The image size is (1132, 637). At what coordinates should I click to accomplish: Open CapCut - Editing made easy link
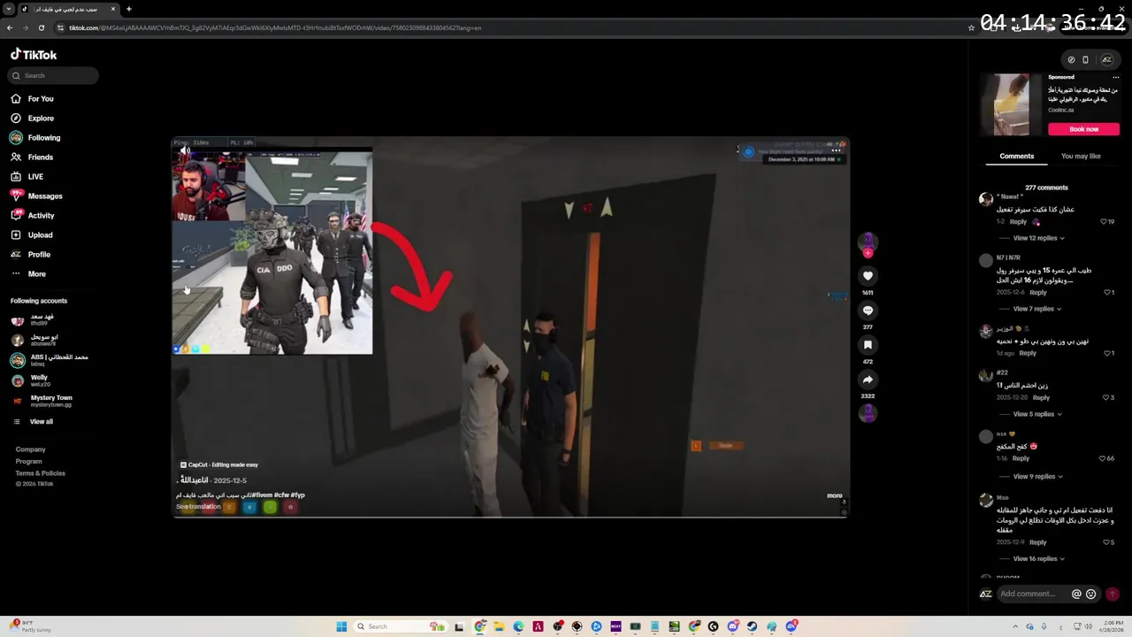point(219,464)
